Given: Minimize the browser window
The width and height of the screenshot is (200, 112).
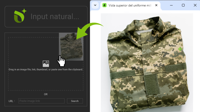Looking at the screenshot, I should [x=171, y=5].
